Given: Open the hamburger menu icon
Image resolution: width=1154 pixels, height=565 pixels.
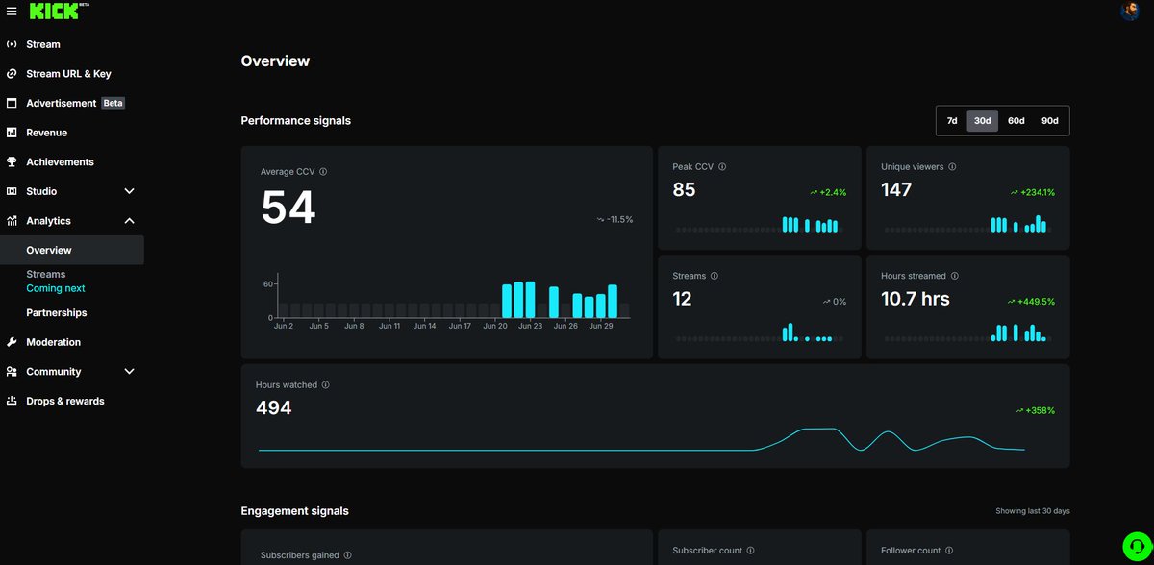Looking at the screenshot, I should (x=12, y=12).
